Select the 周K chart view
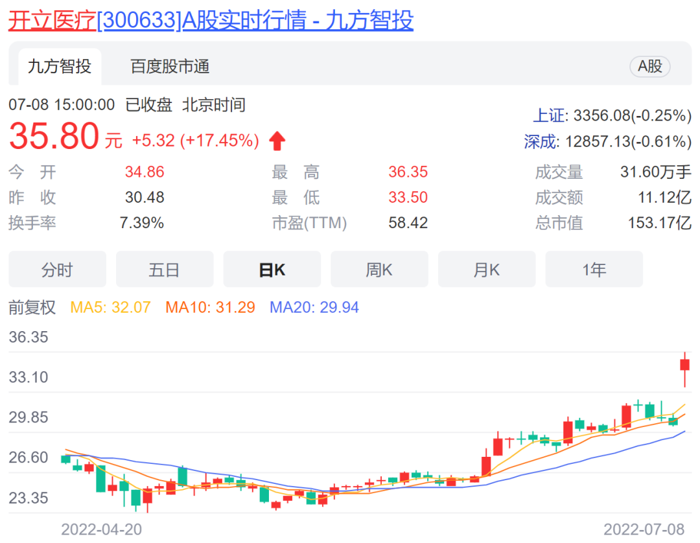The height and width of the screenshot is (543, 700). tap(379, 270)
